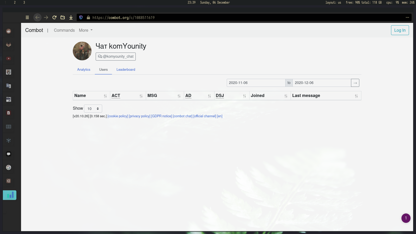Viewport: 416px width, 234px height.
Task: Open the Ubuntu icon tab in sidebar
Action: click(9, 181)
